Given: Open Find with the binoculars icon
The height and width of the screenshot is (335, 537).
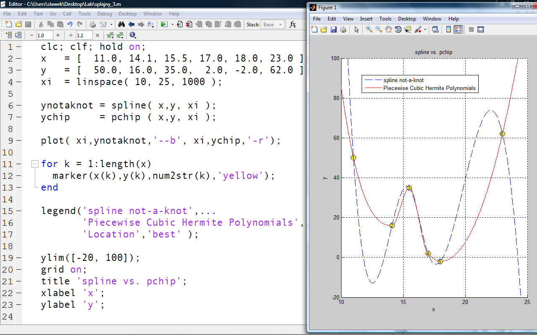Looking at the screenshot, I should point(121,24).
